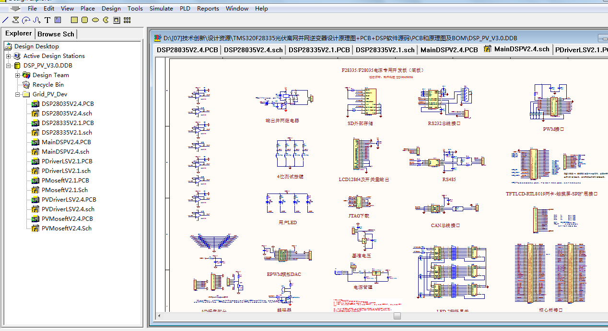608x331 pixels.
Task: Open the Window menu
Action: [237, 9]
